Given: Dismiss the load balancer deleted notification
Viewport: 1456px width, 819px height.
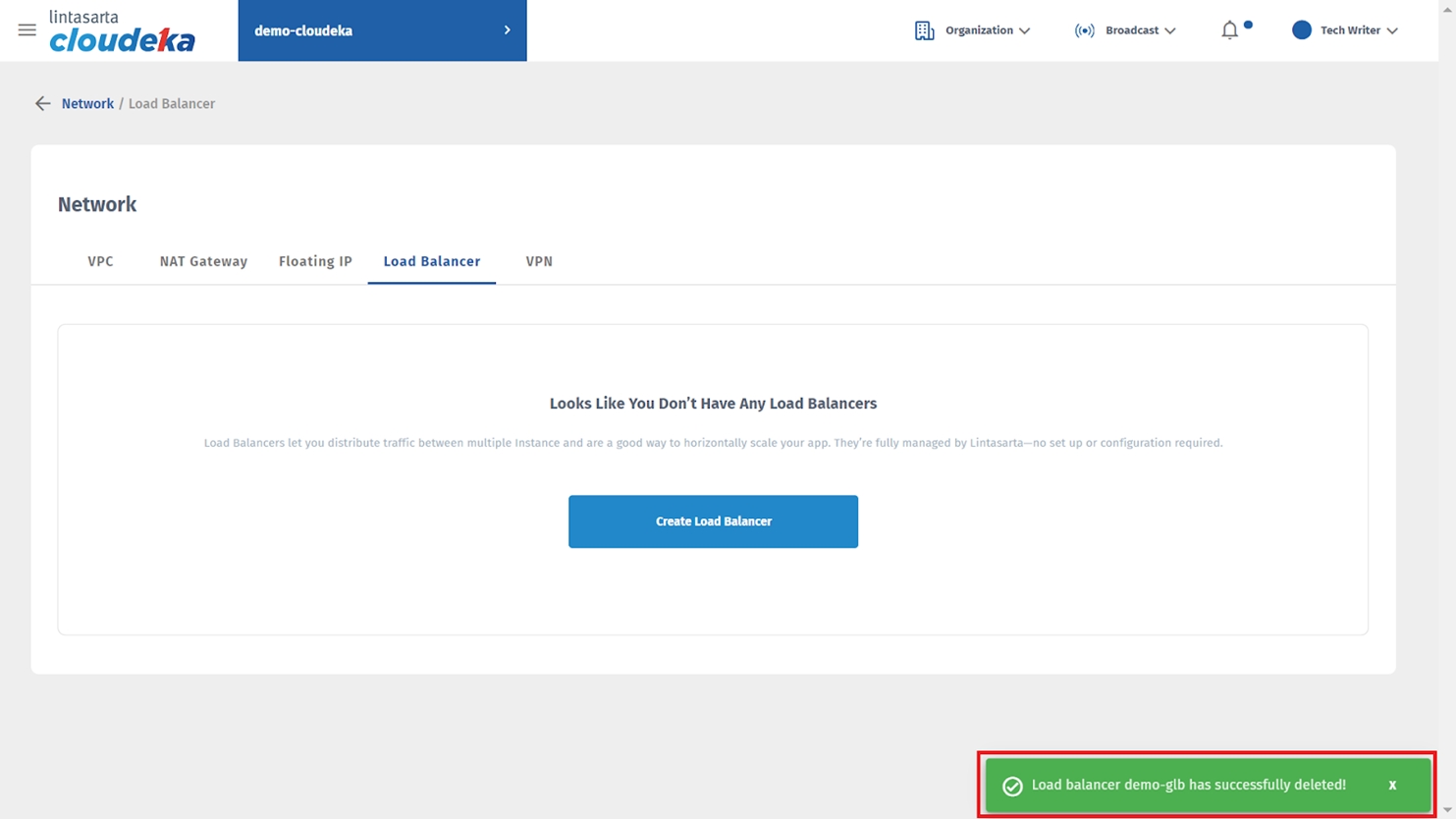Looking at the screenshot, I should (1392, 786).
